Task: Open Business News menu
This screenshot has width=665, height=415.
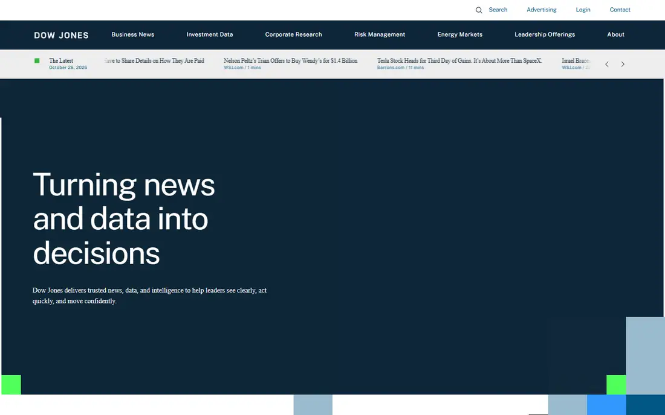Action: point(133,35)
